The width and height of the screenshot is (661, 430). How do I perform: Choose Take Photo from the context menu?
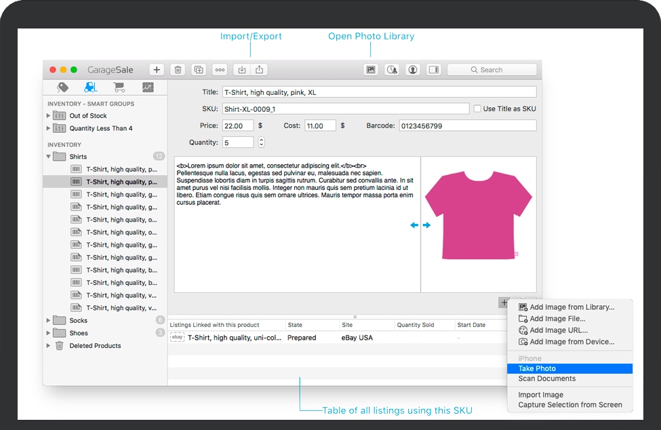point(537,368)
